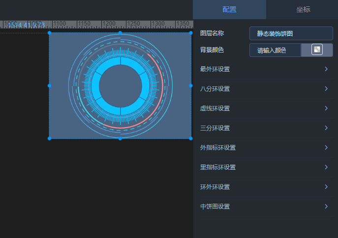Open the 坐标 tab
Screen dimensions: 338x238
point(303,9)
